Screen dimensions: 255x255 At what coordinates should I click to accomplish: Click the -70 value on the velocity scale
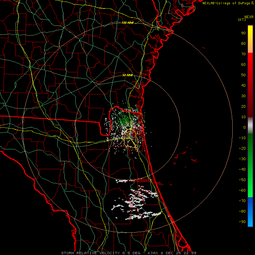[x=242, y=201]
